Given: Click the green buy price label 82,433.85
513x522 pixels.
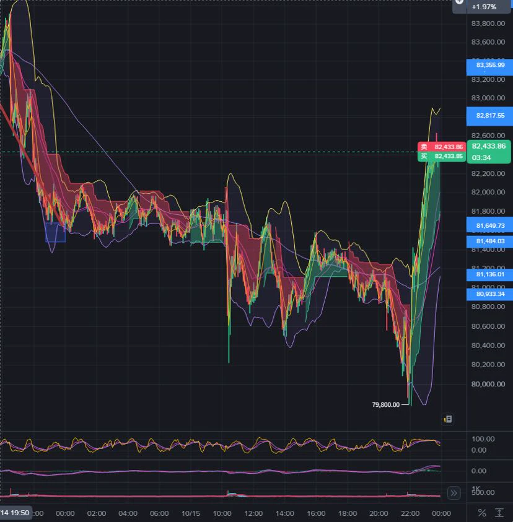Looking at the screenshot, I should click(x=442, y=156).
